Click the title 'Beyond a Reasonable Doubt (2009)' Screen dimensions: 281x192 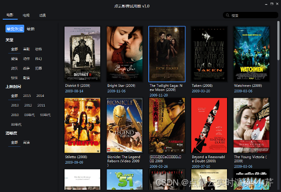(x=208, y=159)
